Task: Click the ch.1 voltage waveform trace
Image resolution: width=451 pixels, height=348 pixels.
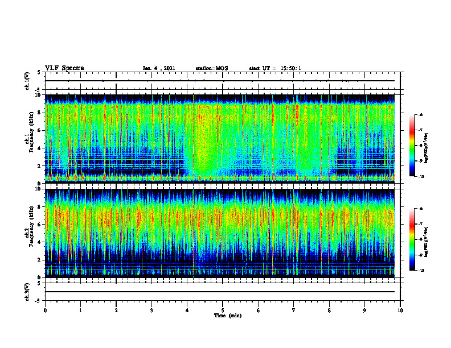Action: click(x=220, y=81)
